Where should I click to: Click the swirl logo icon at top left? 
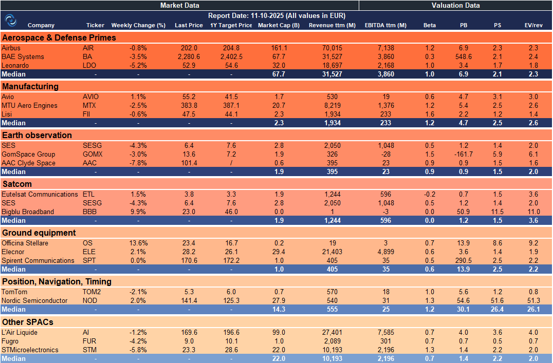[x=11, y=21]
